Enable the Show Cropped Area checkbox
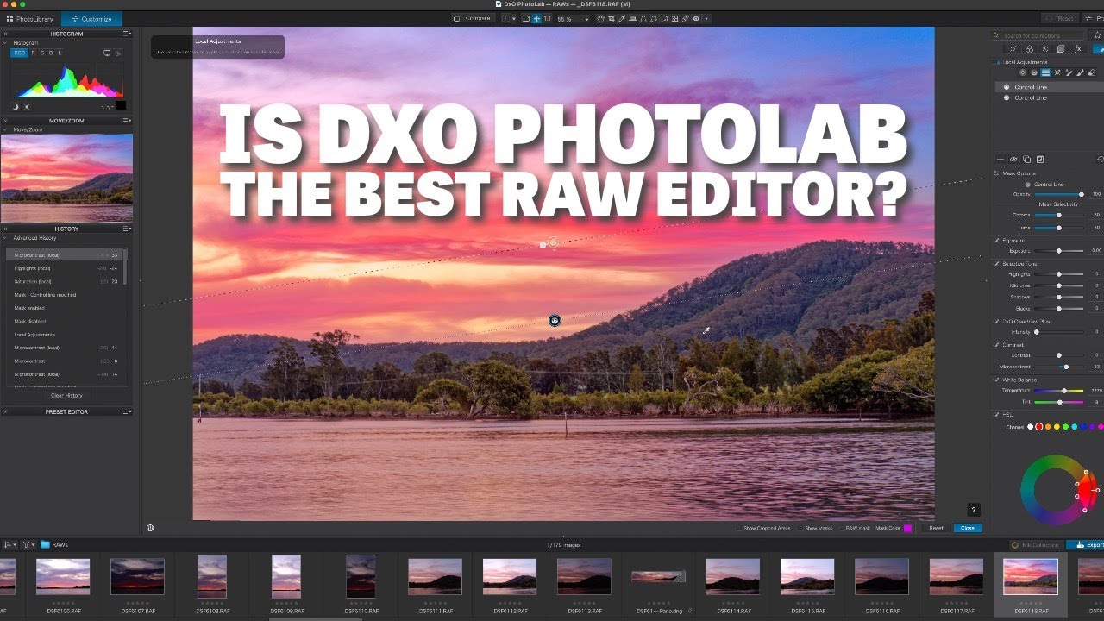This screenshot has width=1104, height=621. pyautogui.click(x=739, y=528)
